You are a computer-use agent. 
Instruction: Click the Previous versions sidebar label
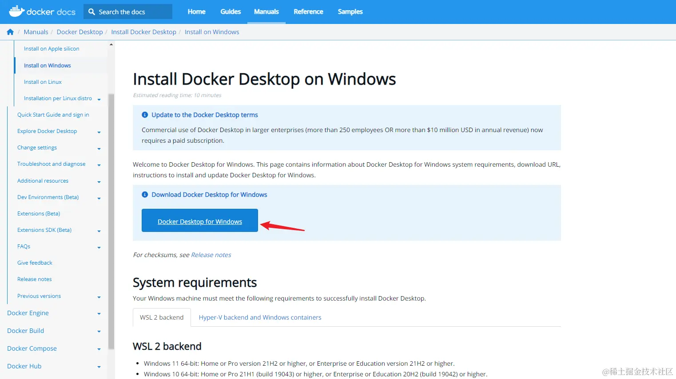[39, 296]
